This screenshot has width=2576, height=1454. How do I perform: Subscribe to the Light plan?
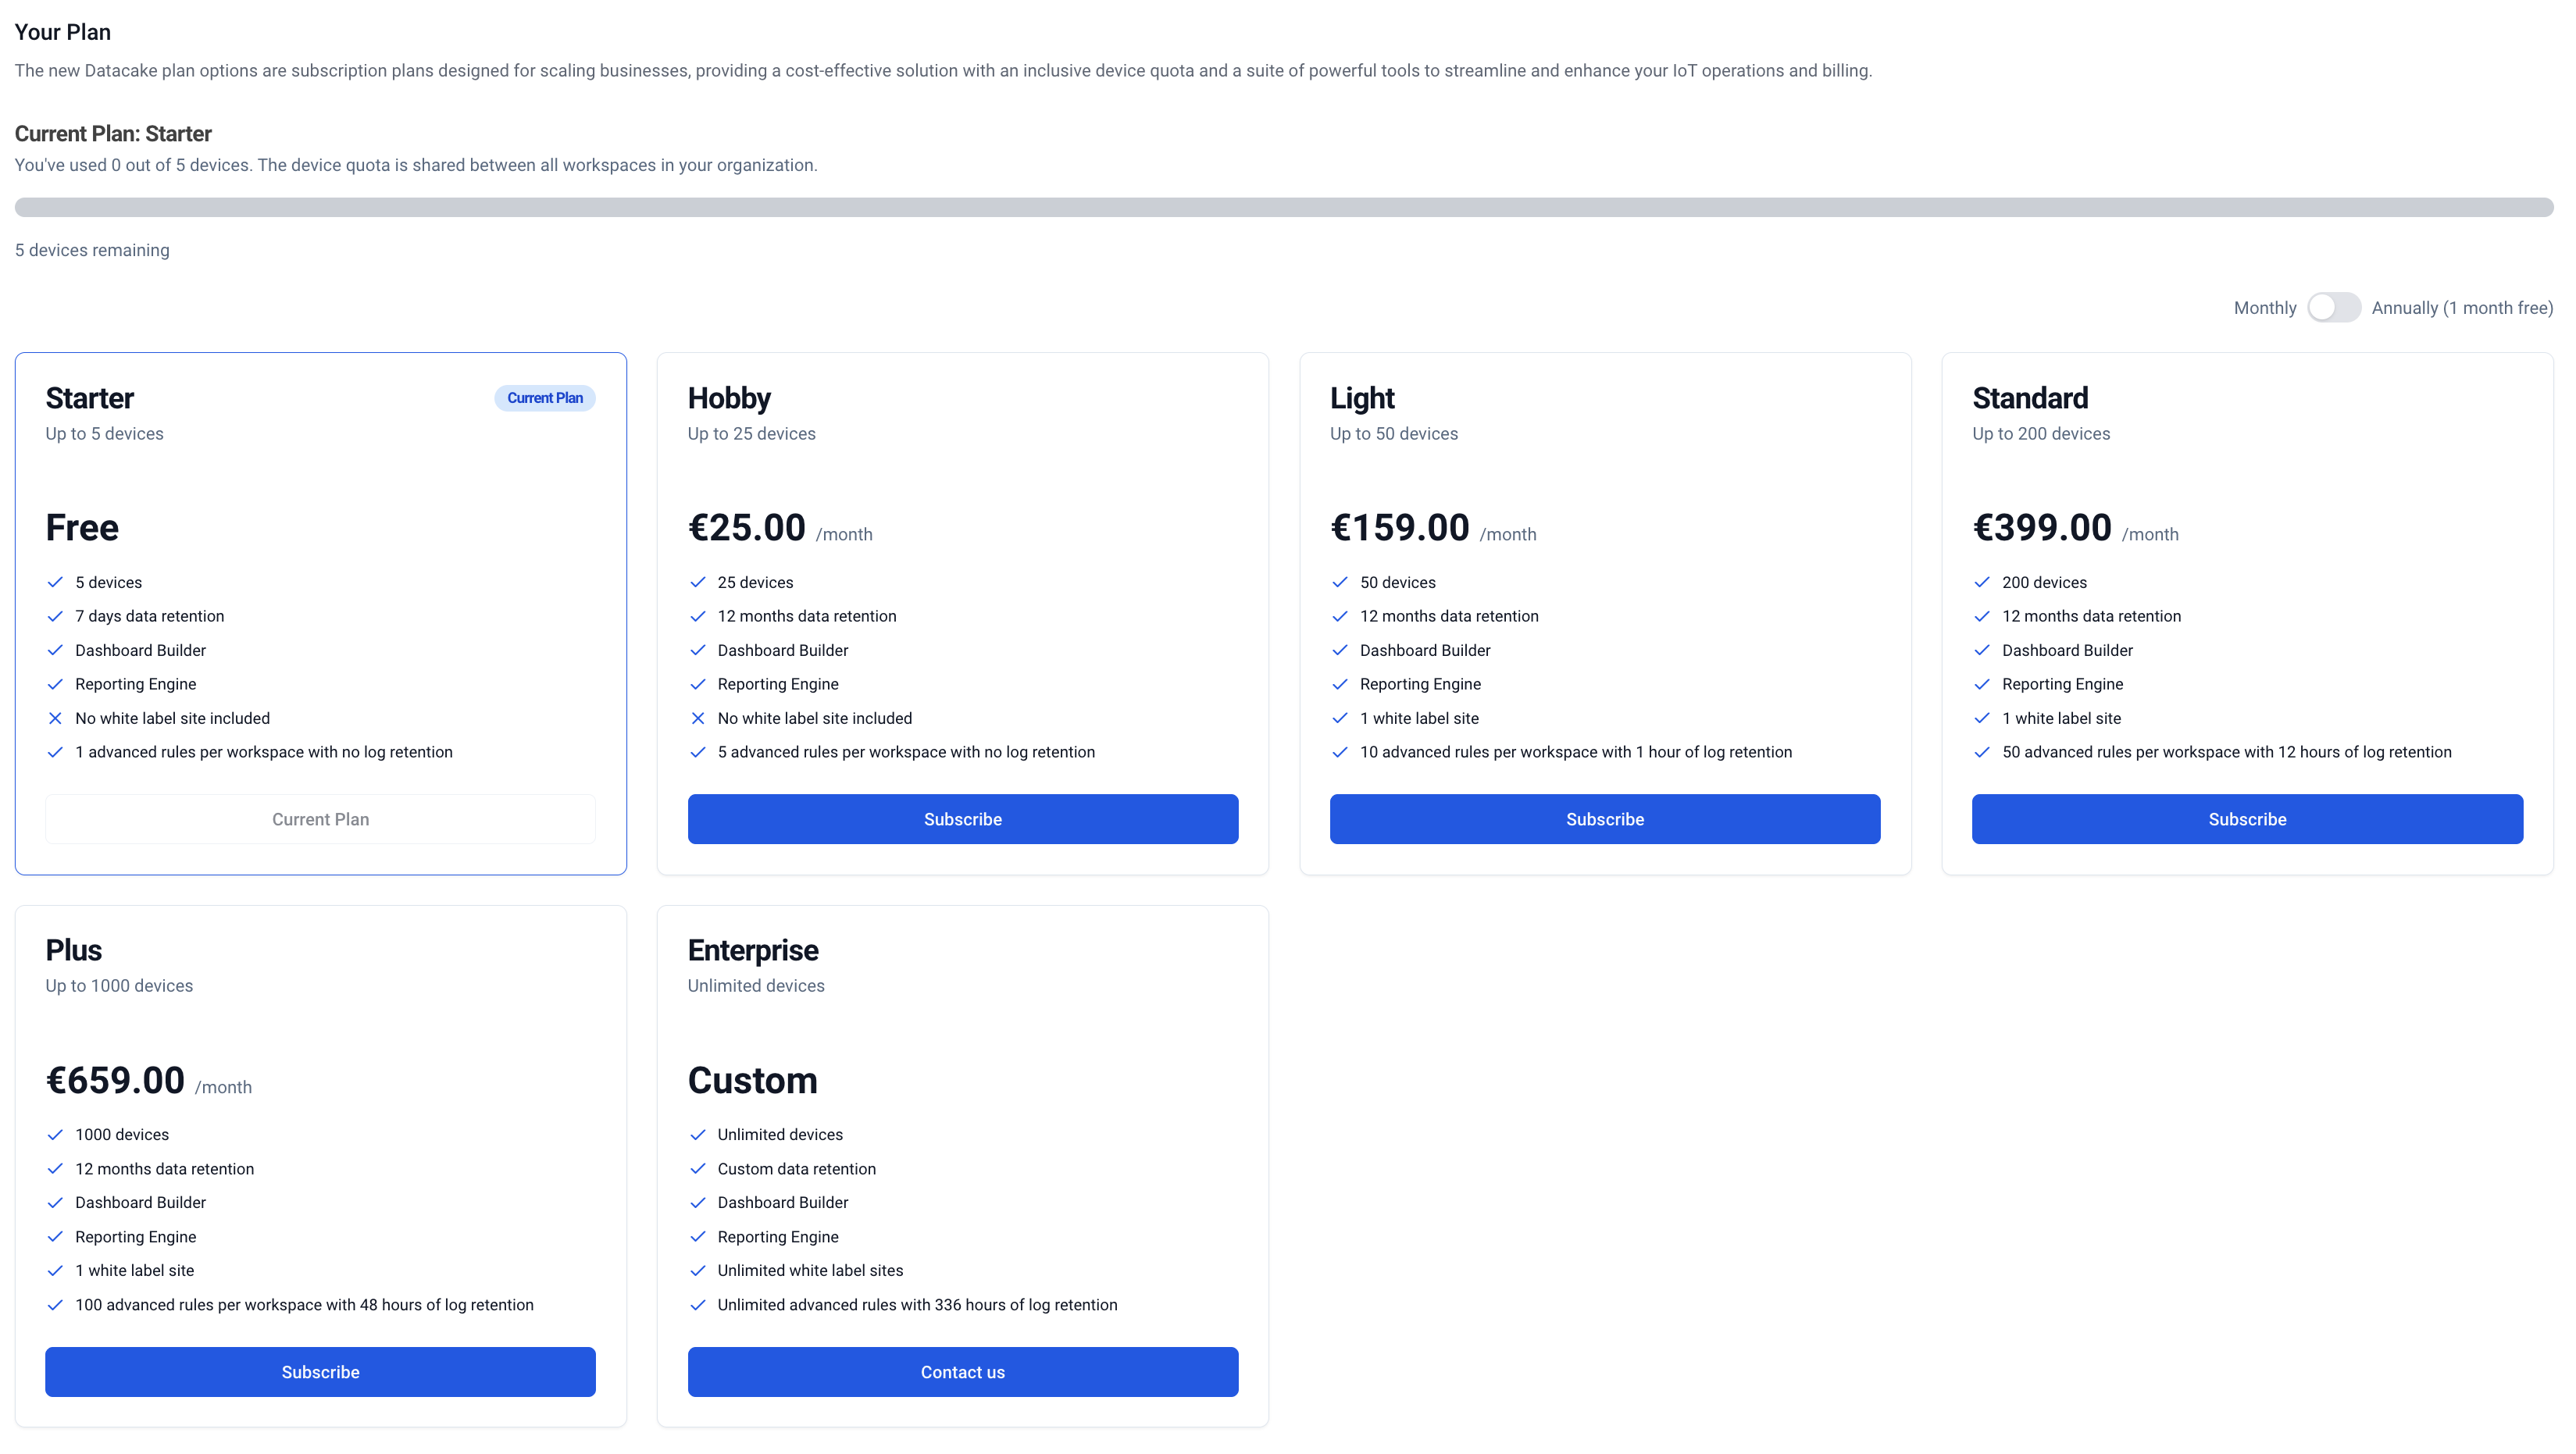click(1604, 819)
